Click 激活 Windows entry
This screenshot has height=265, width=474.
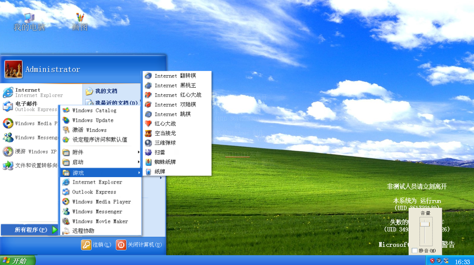click(x=101, y=130)
